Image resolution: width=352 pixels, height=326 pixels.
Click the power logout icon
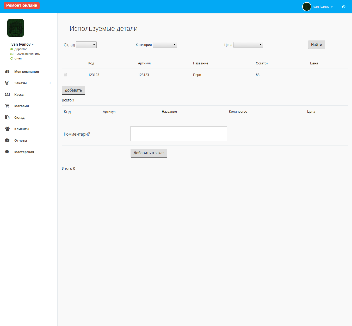pos(344,7)
